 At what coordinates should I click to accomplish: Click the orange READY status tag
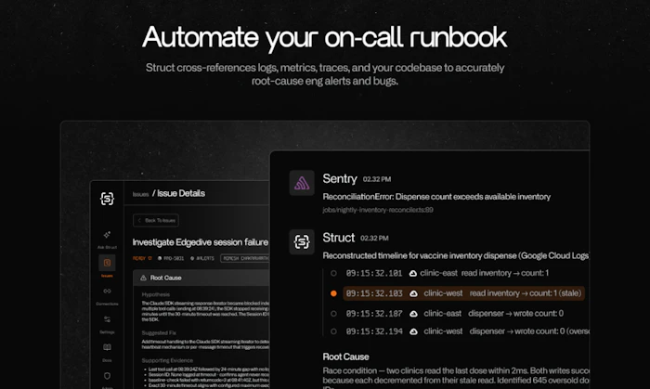(142, 258)
